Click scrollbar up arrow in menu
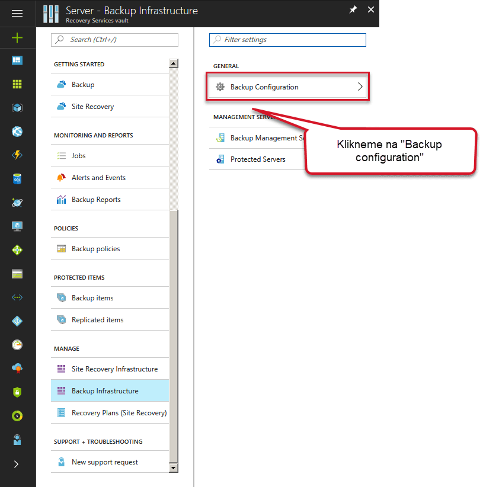 [x=174, y=63]
